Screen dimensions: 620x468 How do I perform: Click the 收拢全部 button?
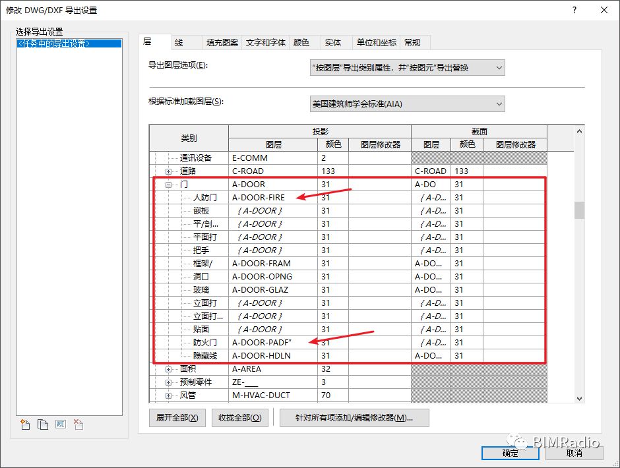[239, 418]
